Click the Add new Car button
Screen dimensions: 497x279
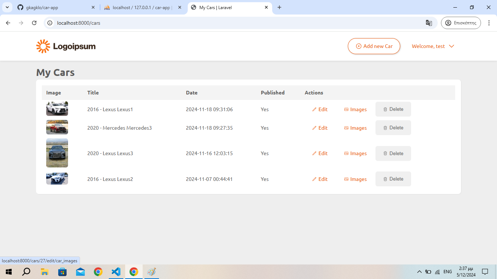[374, 46]
